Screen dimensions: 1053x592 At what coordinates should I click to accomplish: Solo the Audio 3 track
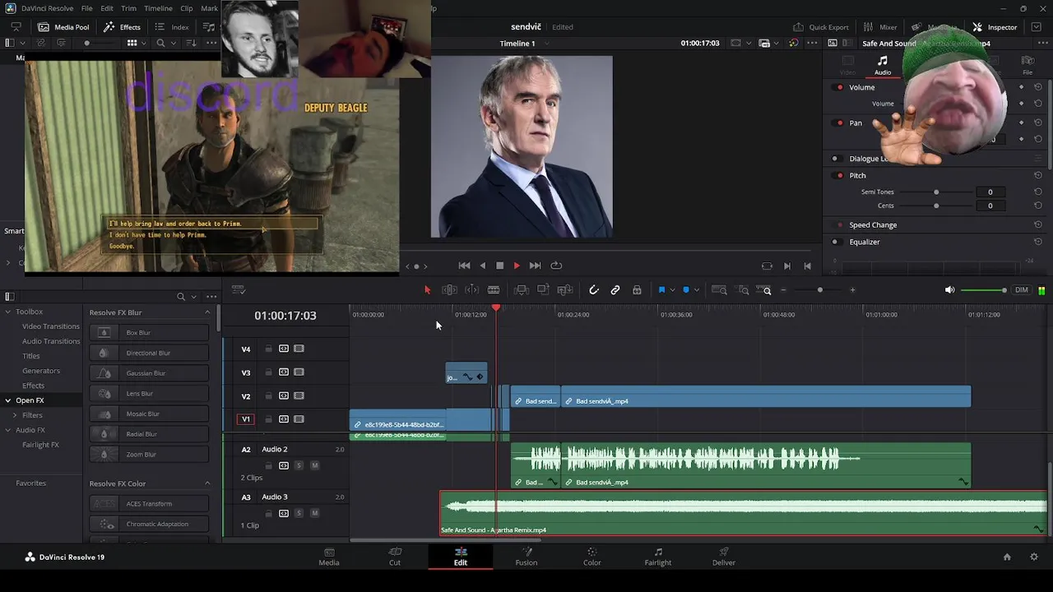click(x=299, y=513)
